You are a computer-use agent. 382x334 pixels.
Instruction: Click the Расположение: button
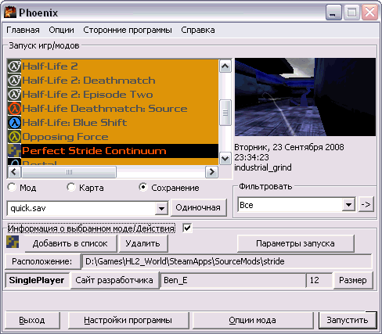click(x=42, y=261)
